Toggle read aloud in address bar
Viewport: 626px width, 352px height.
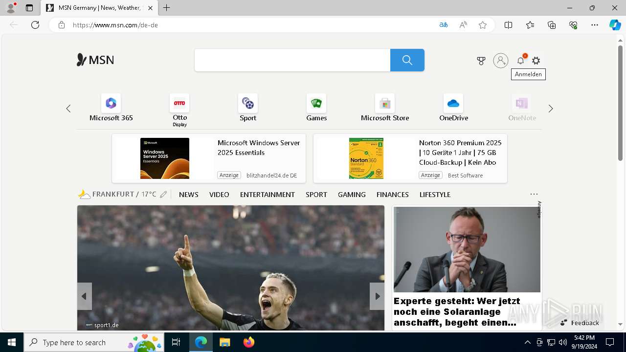463,25
